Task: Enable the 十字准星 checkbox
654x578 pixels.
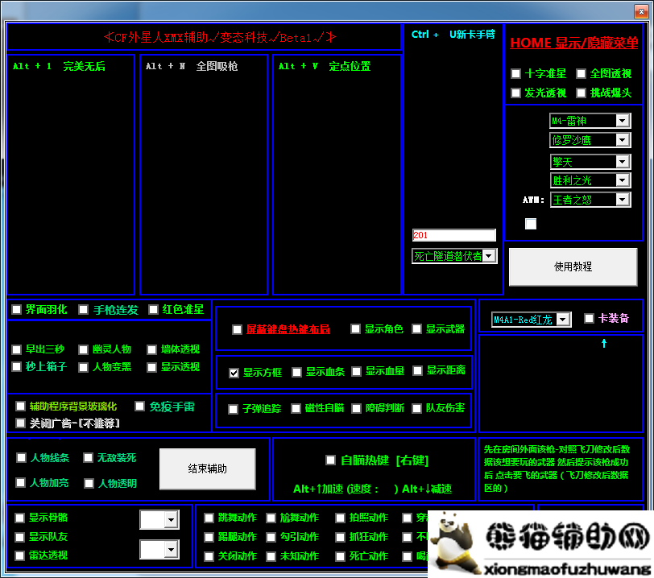Action: (x=515, y=74)
